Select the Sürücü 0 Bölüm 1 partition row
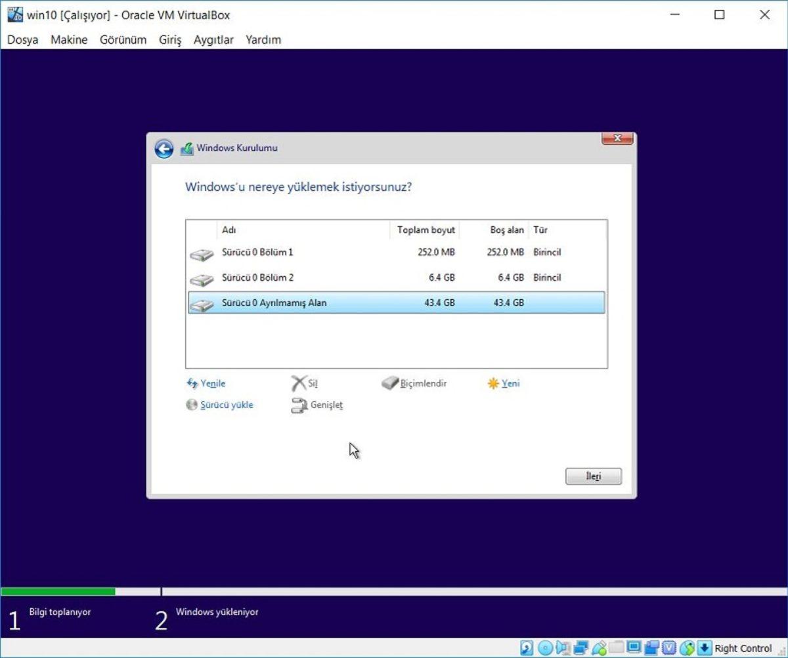This screenshot has height=658, width=788. pyautogui.click(x=328, y=252)
